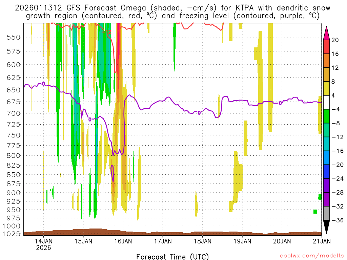The image size is (347, 260).
Task: Click the 950 pressure level label
Action: tap(14, 210)
